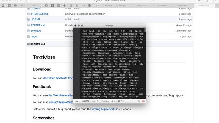Viewport: 219px width, 123px height.
Task: Open INTERNALS.md file link
Action: tap(39, 14)
